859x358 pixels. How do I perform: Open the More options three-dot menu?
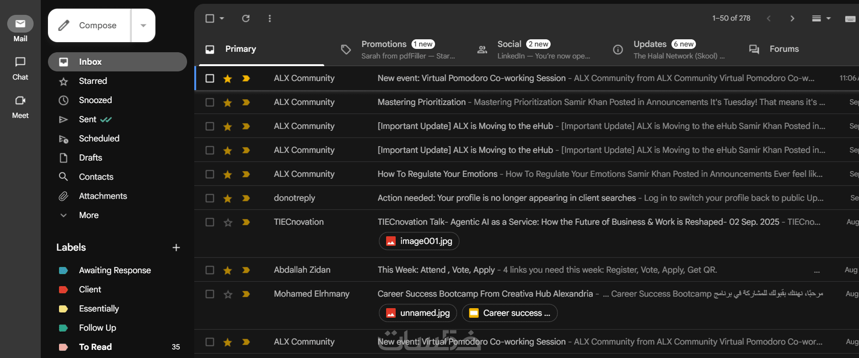coord(270,18)
